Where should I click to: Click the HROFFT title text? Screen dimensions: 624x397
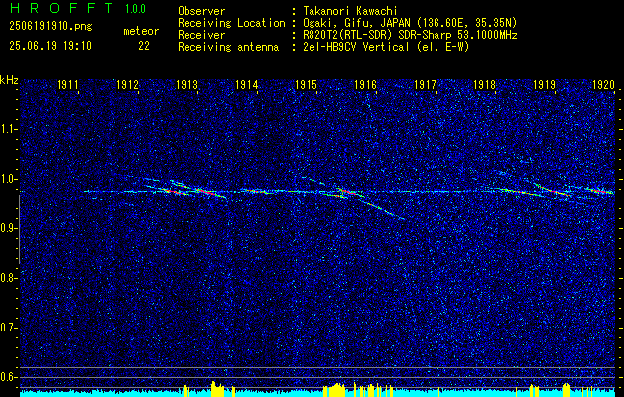pos(62,8)
